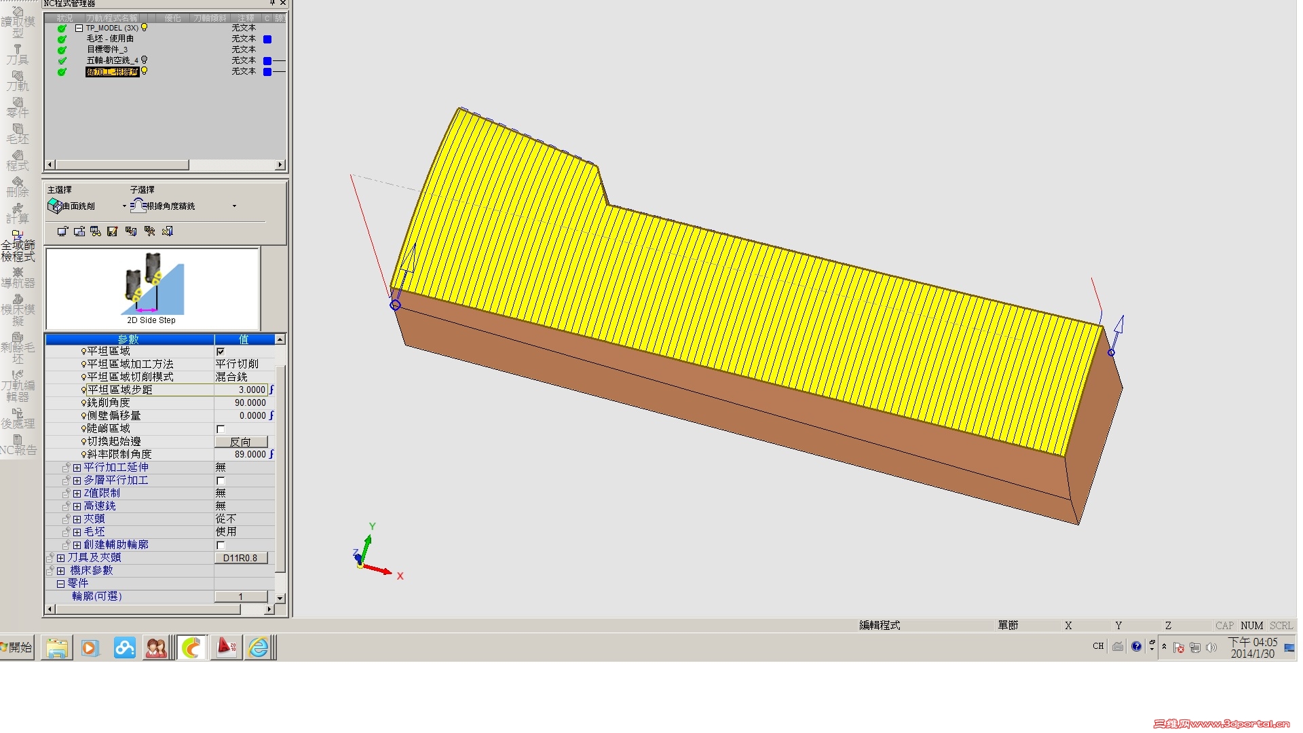Click the cancel-and-exit X door icon
1303x733 pixels.
168,231
